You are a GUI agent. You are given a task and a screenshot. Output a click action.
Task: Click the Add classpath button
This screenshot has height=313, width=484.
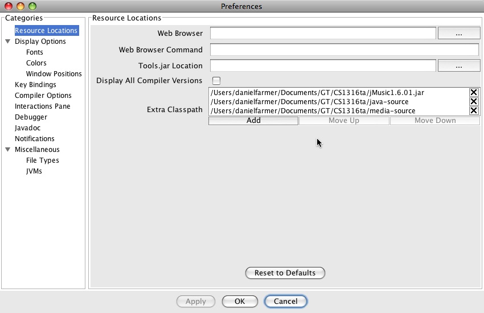253,121
